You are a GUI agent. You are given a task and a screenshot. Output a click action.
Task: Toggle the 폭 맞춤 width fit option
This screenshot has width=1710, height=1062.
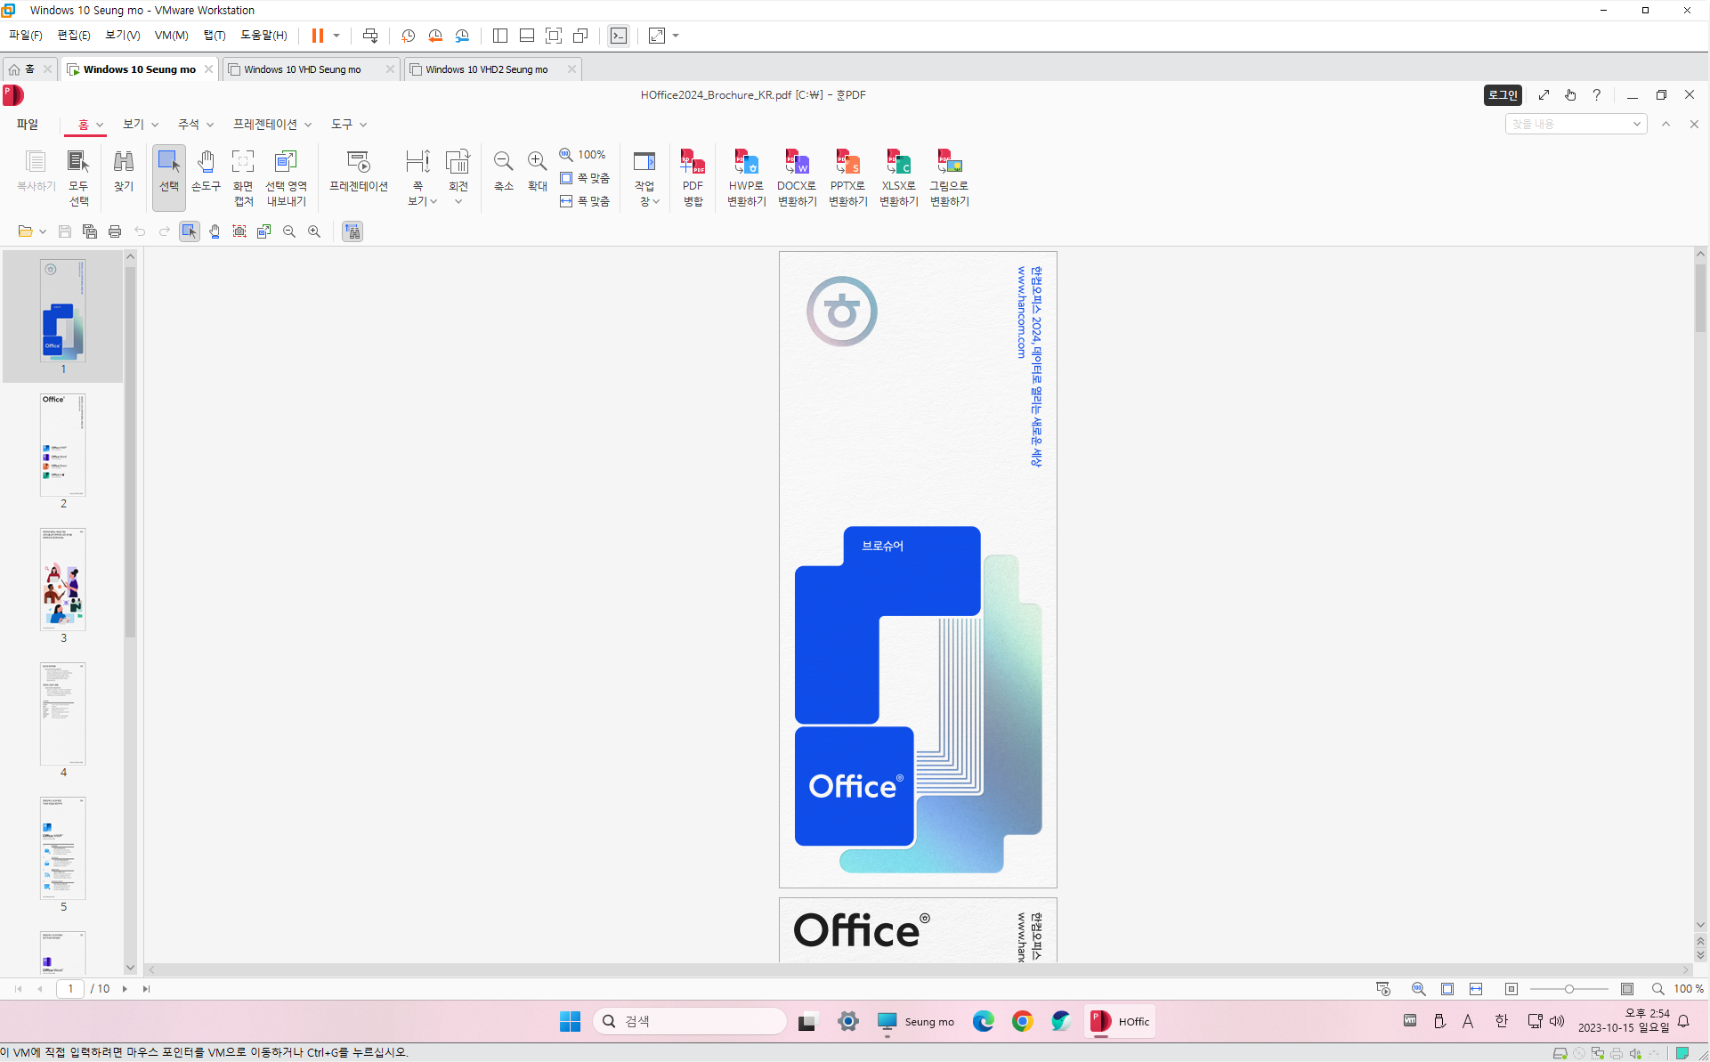[585, 201]
